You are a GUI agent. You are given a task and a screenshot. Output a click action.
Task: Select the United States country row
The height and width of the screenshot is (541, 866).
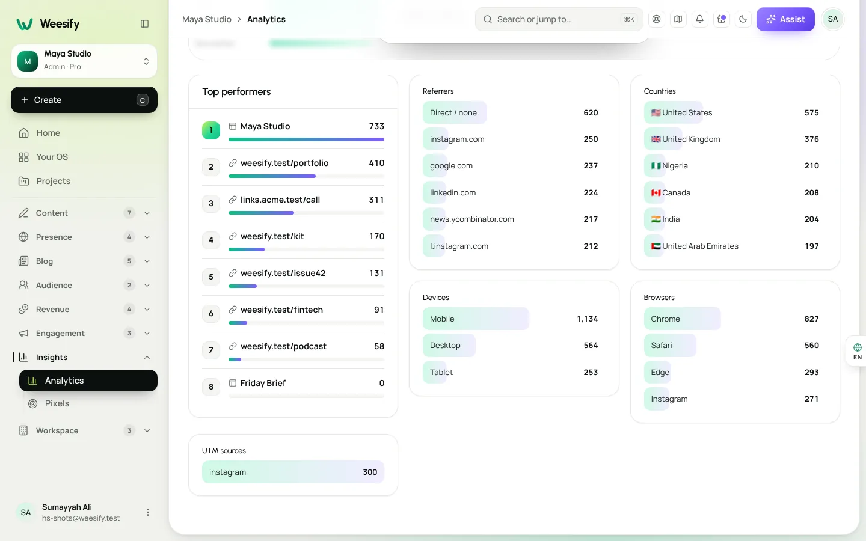[x=735, y=112]
